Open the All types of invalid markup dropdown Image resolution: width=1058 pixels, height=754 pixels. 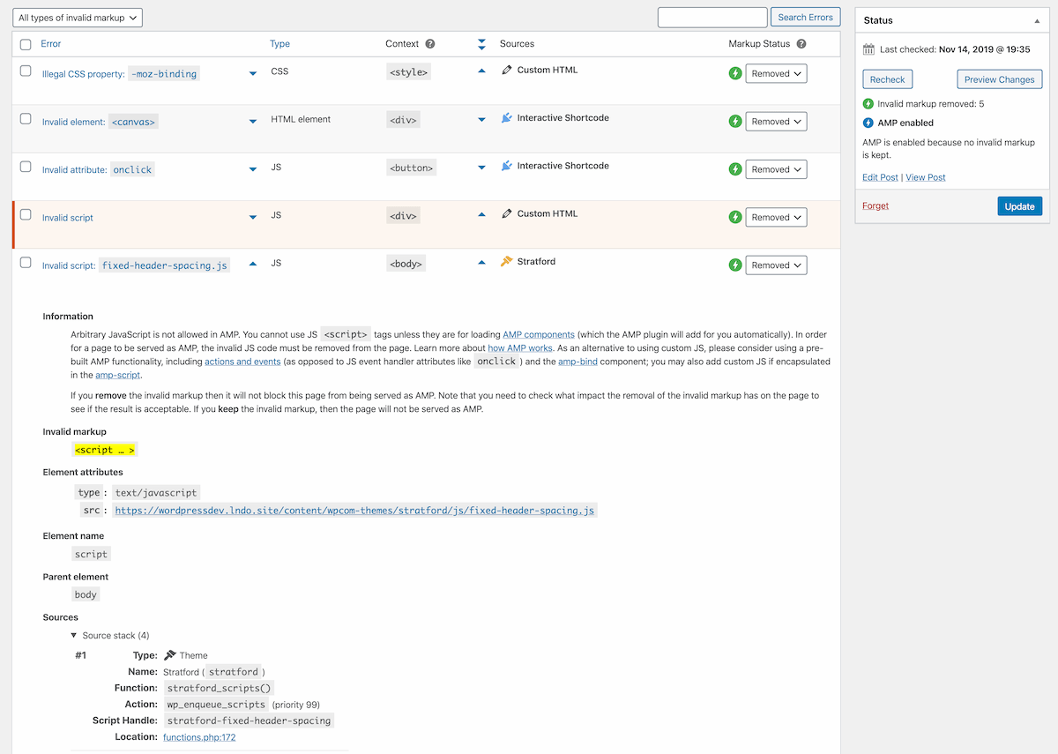coord(78,18)
